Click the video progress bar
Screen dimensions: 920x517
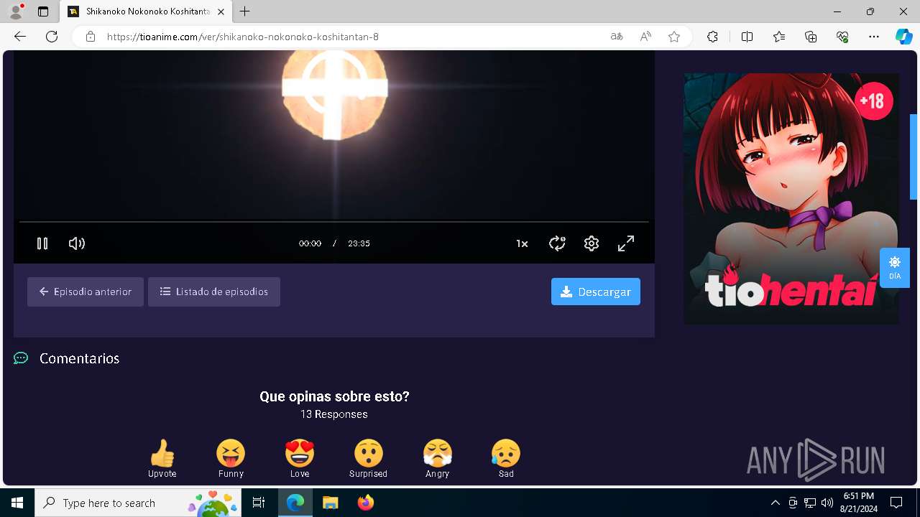pyautogui.click(x=333, y=222)
